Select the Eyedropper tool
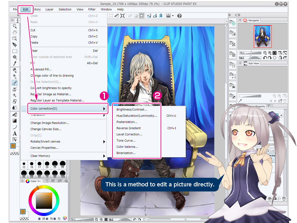 coord(15,63)
